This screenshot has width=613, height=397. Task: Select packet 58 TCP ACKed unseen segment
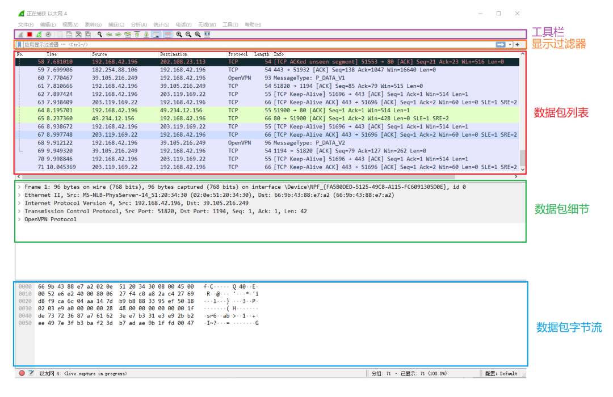pos(267,62)
